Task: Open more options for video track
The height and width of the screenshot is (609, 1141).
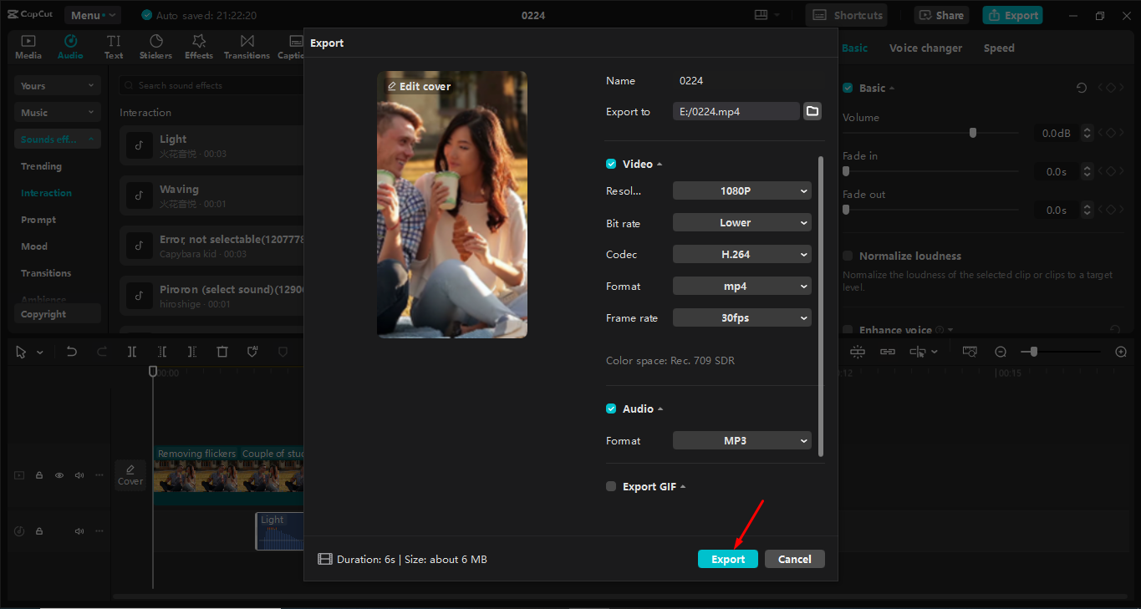Action: 99,475
